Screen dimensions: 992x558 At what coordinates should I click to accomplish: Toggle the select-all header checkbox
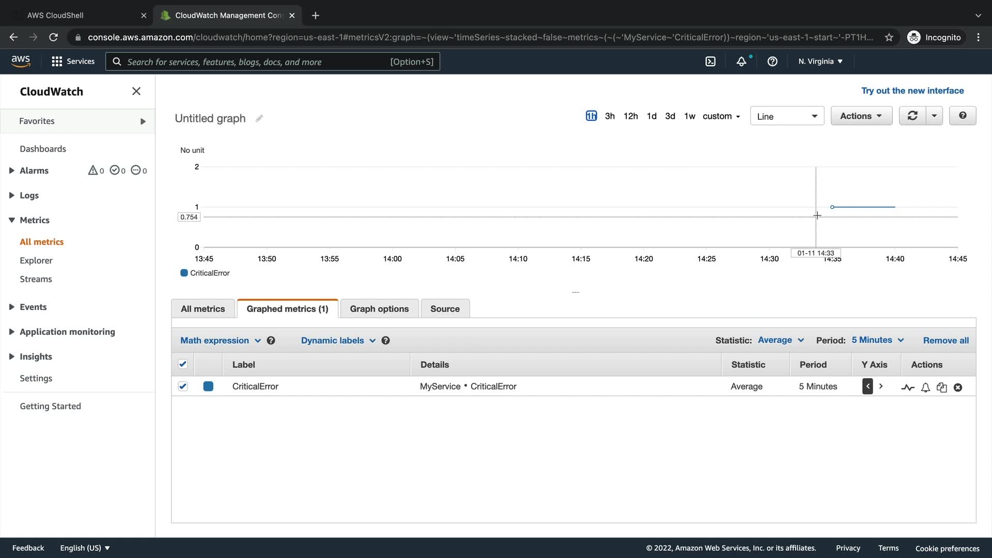pyautogui.click(x=183, y=364)
